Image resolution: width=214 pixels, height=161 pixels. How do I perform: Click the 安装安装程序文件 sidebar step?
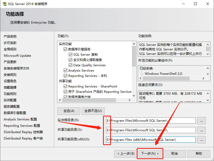point(16,68)
